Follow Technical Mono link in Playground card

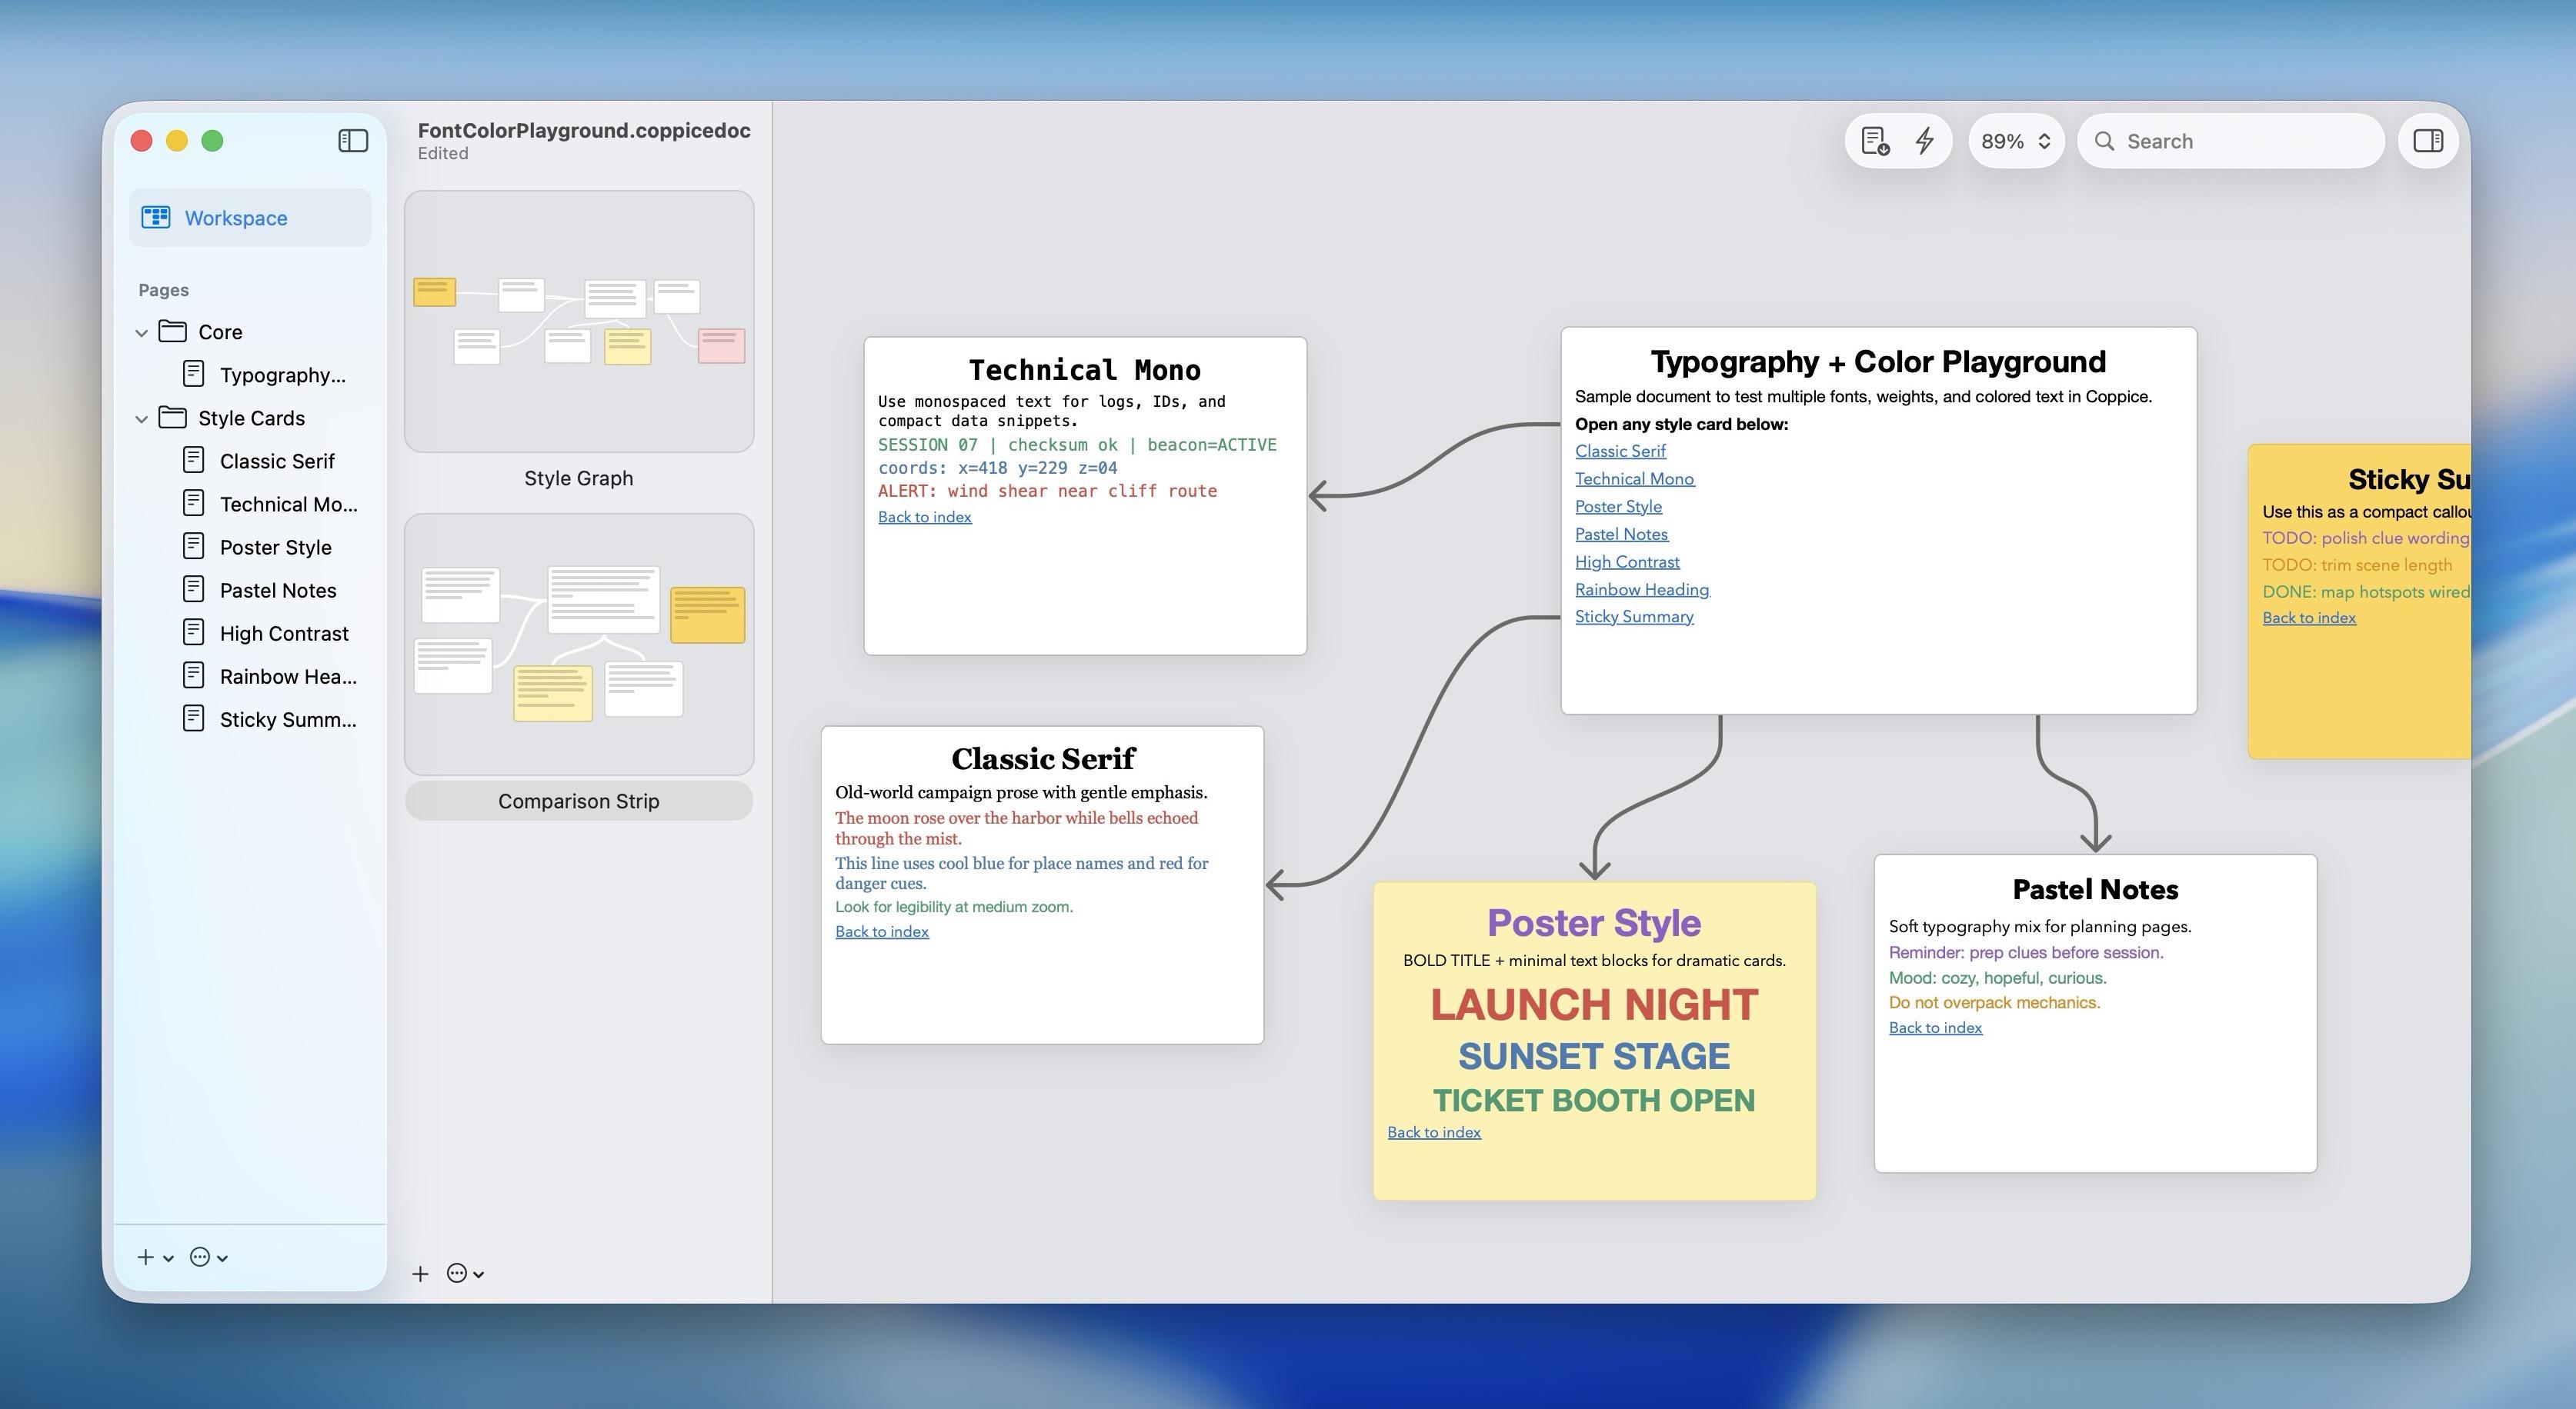click(x=1635, y=480)
